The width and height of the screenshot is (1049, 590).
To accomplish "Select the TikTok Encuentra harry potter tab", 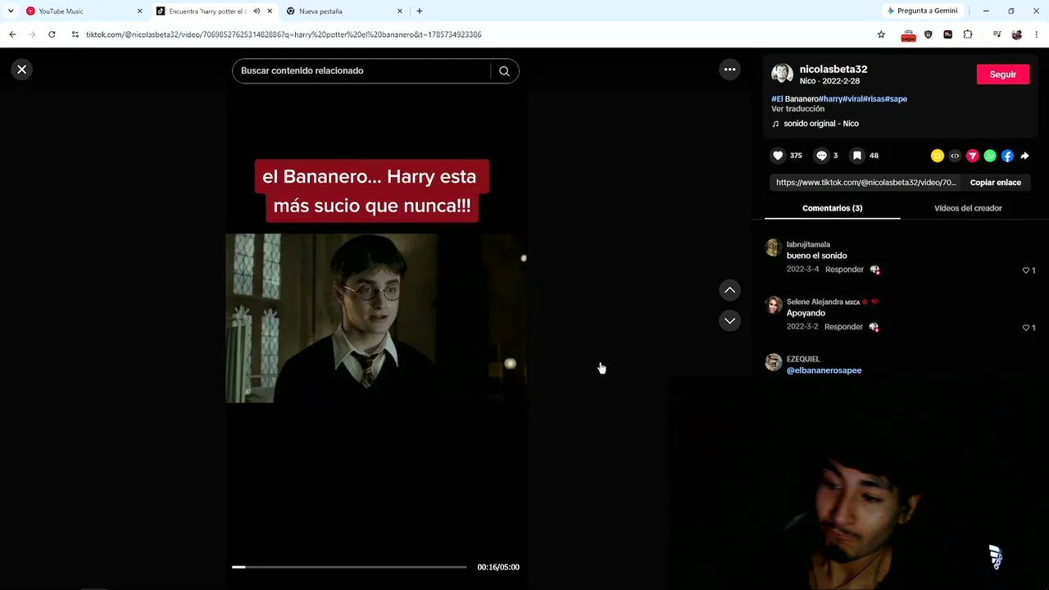I will pyautogui.click(x=215, y=11).
